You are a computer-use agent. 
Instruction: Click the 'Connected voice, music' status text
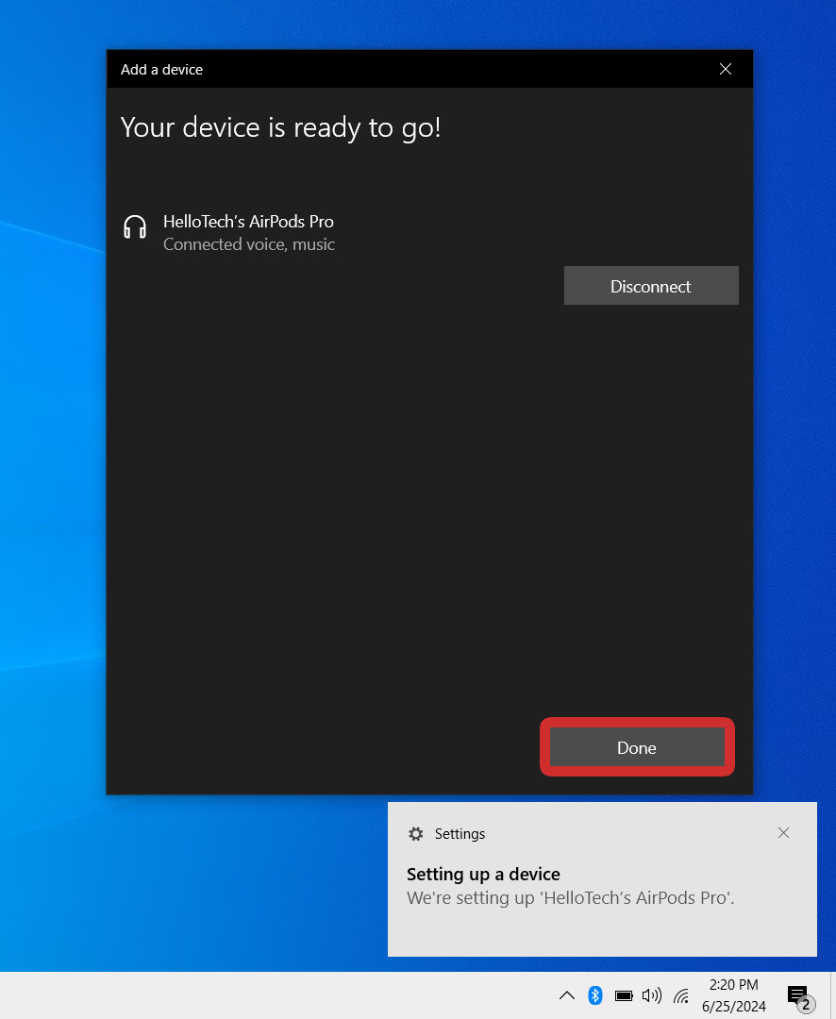[x=248, y=245]
